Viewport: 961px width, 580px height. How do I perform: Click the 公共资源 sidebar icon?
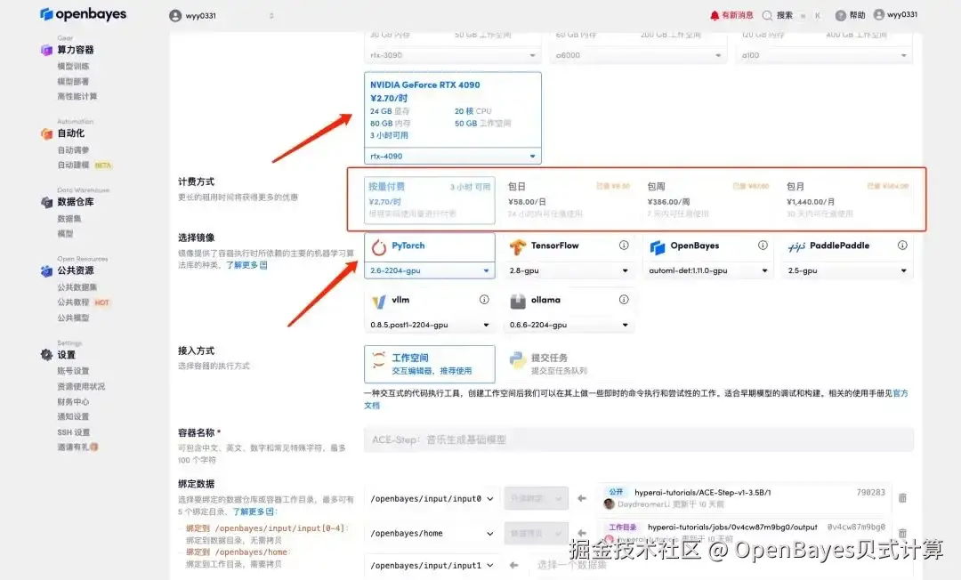(46, 270)
